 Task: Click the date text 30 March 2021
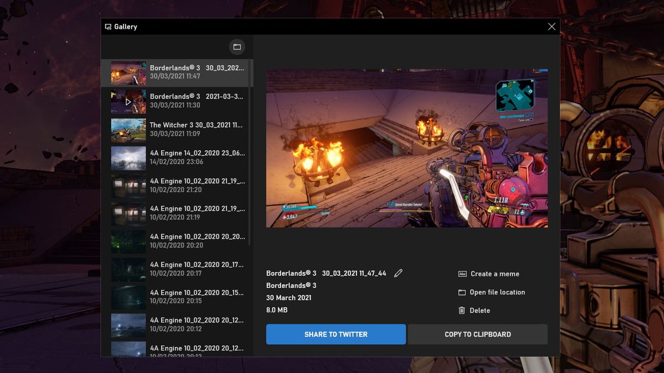(289, 298)
